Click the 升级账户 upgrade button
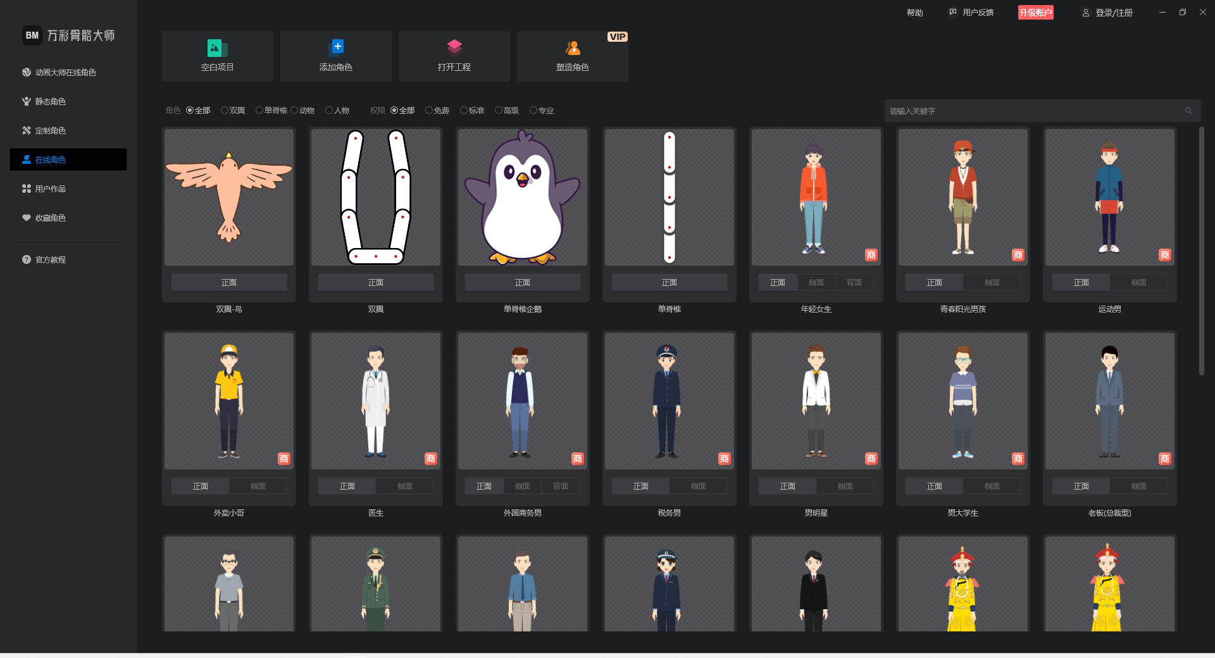The width and height of the screenshot is (1215, 658). click(x=1035, y=13)
